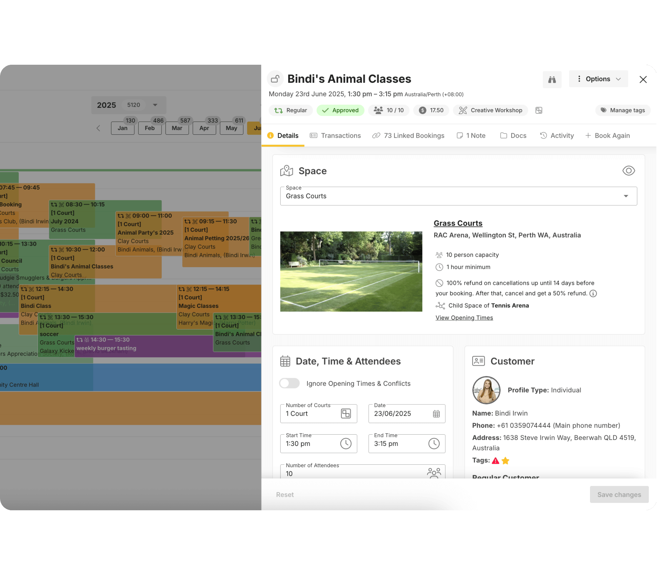Switch to the Details tab
Viewport: 657px width, 575px height.
coord(283,136)
